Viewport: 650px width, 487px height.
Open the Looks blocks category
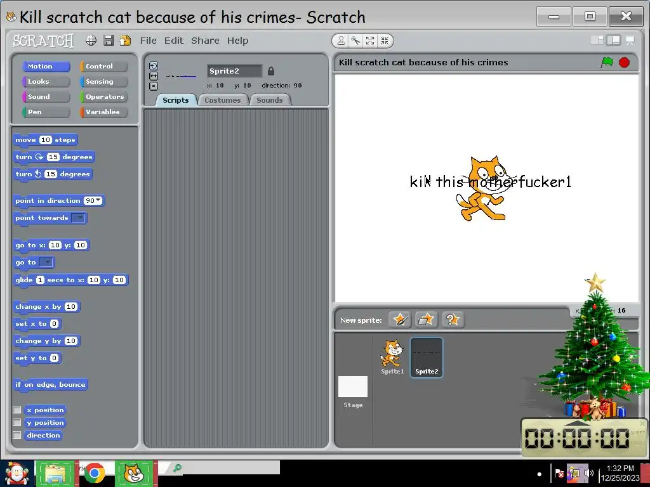(x=46, y=82)
